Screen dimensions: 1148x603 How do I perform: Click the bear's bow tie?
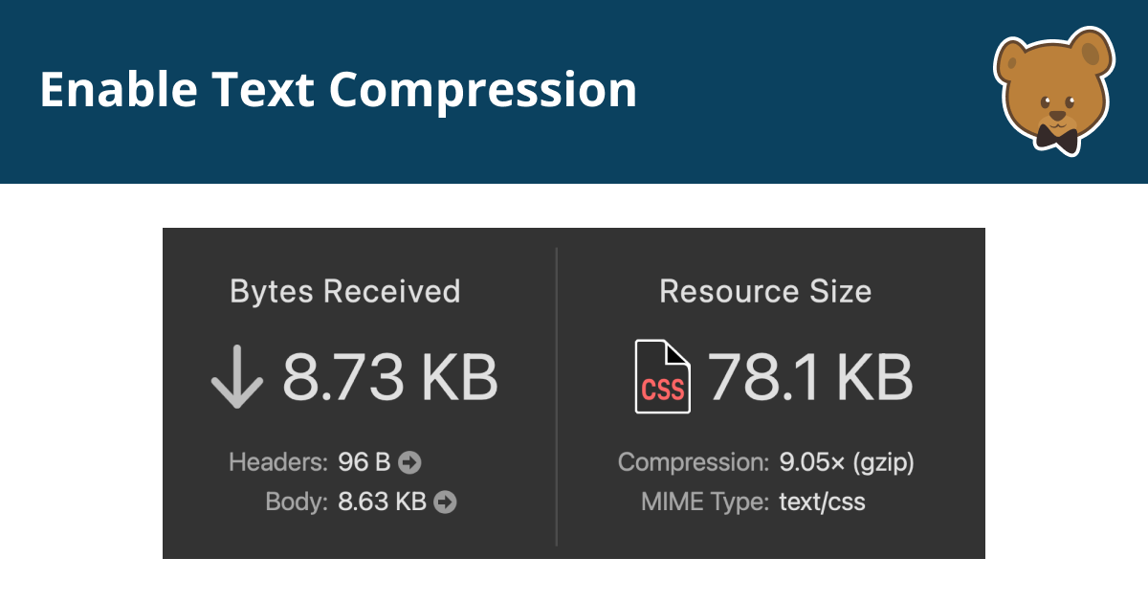pos(1057,140)
